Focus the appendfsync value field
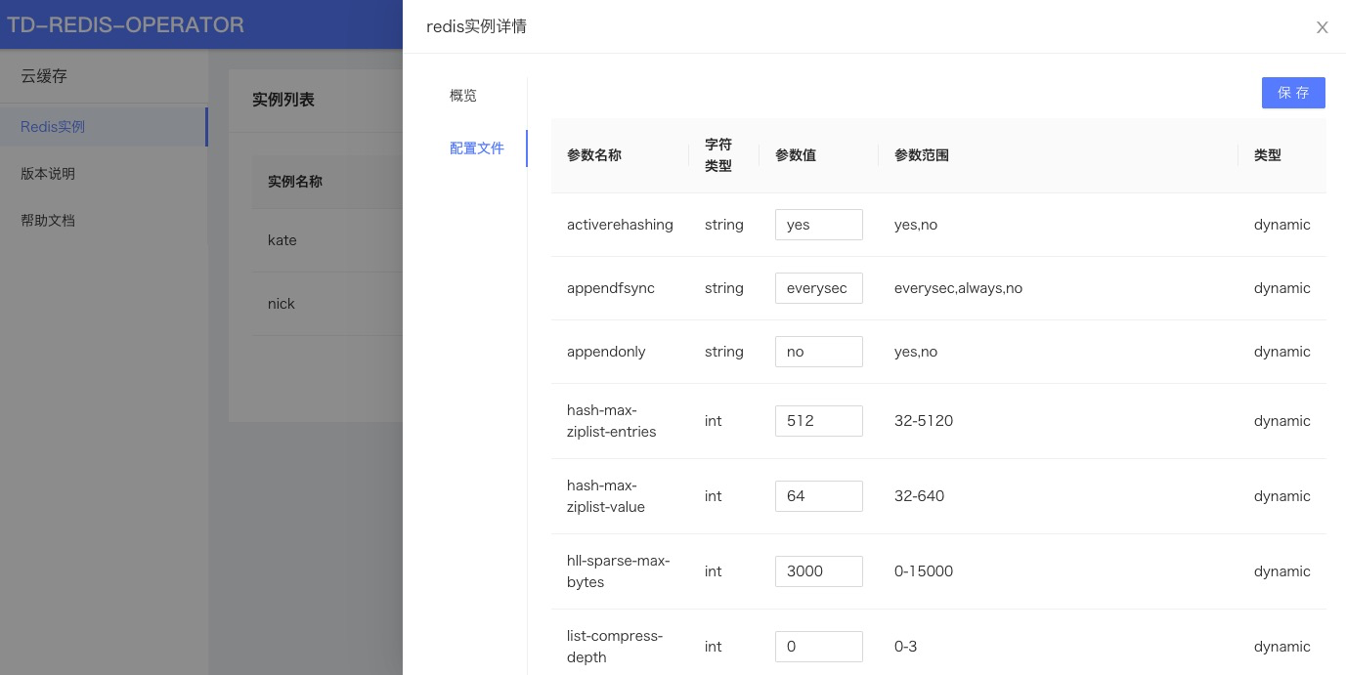The width and height of the screenshot is (1346, 675). (x=819, y=288)
